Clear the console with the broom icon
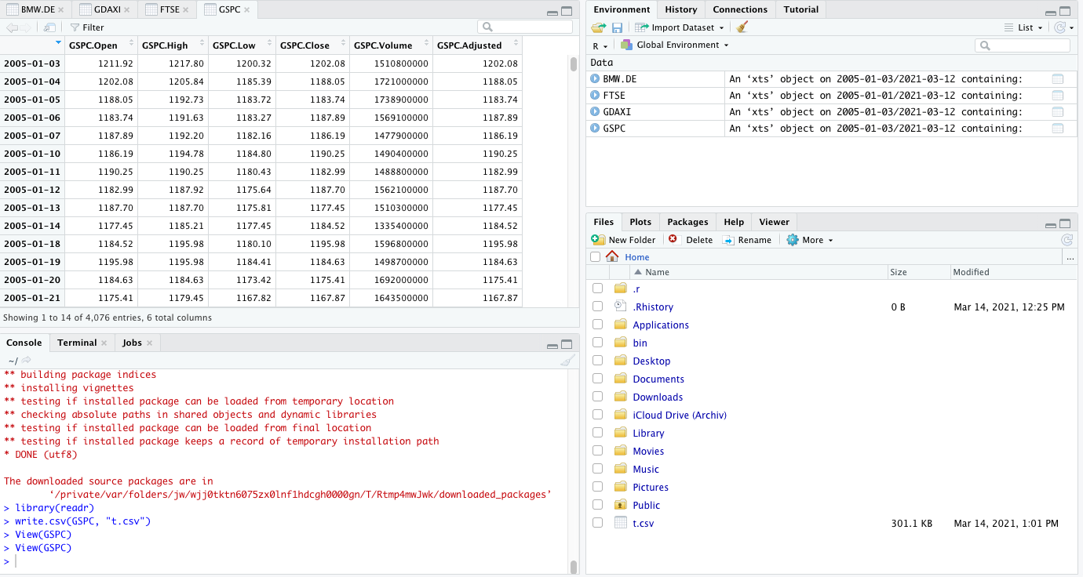 click(568, 361)
